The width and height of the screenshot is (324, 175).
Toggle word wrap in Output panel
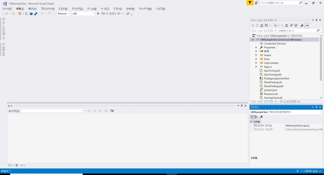[x=112, y=111]
